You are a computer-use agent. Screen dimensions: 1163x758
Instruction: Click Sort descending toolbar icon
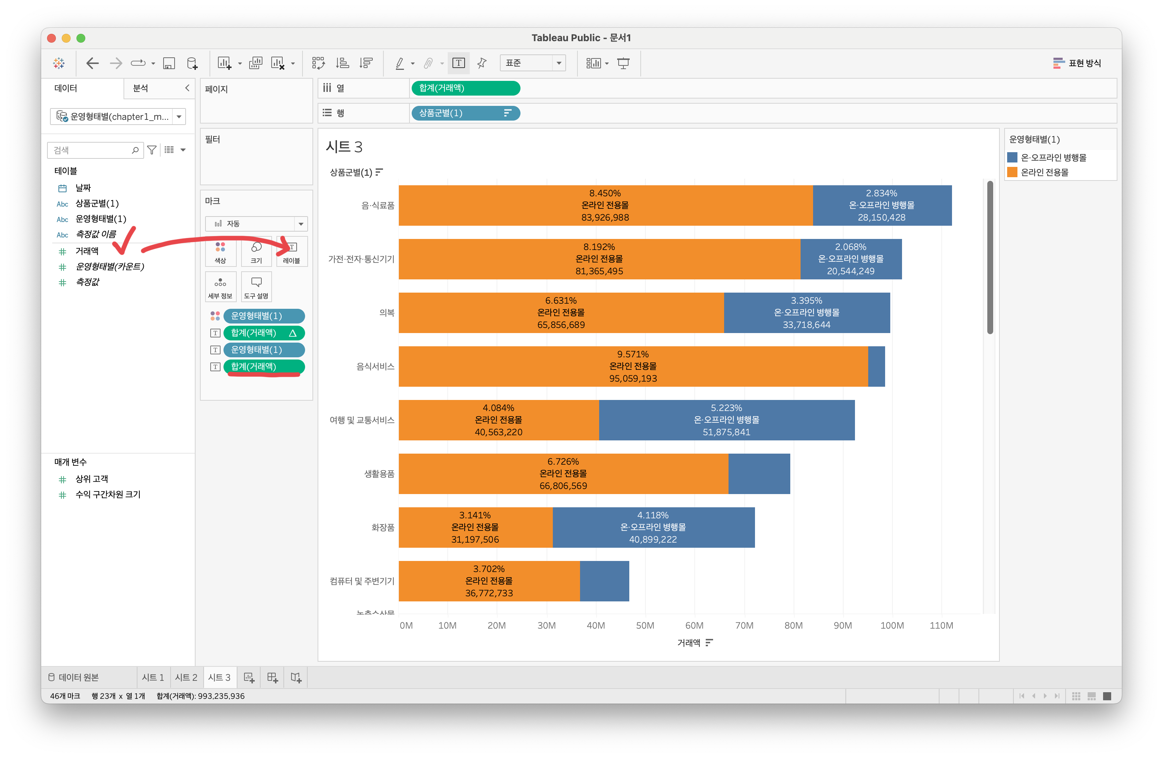pos(365,63)
